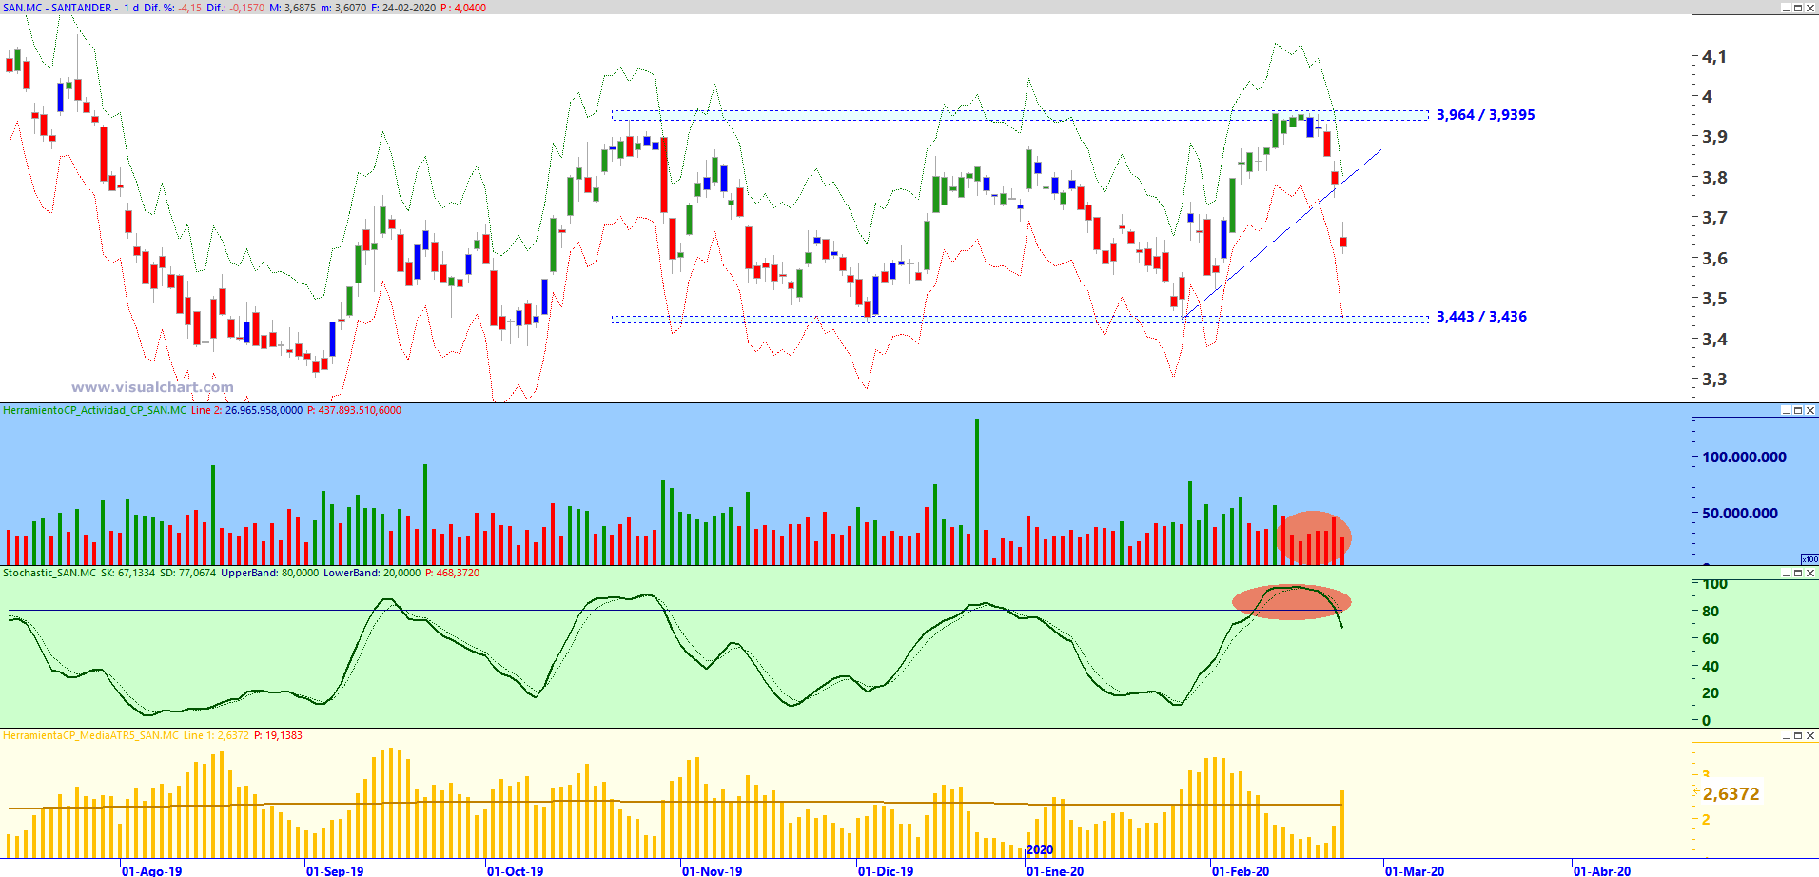Click the 2020 year marker on timeline
Screen dimensions: 1819x877
tap(1040, 850)
